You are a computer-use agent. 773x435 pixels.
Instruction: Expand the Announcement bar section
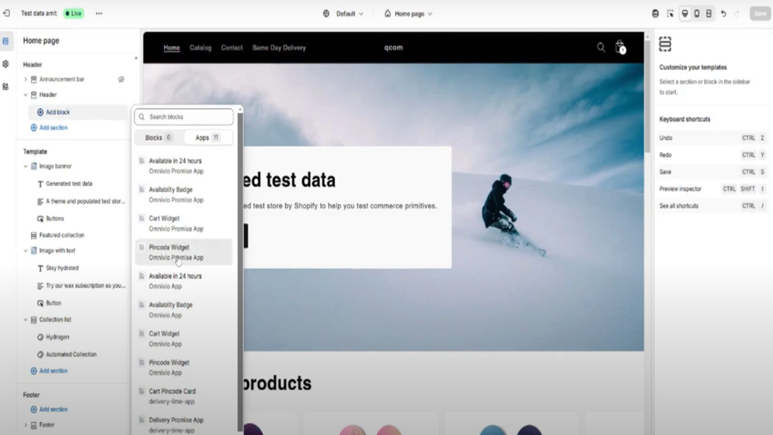coord(26,79)
